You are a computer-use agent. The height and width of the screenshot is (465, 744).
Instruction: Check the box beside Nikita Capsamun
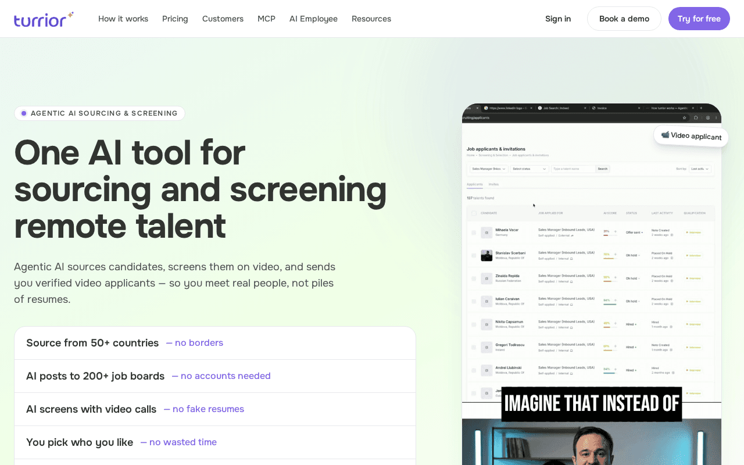[x=474, y=324]
